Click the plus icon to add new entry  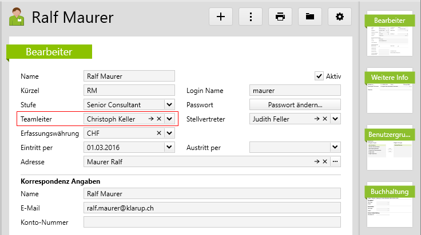221,17
